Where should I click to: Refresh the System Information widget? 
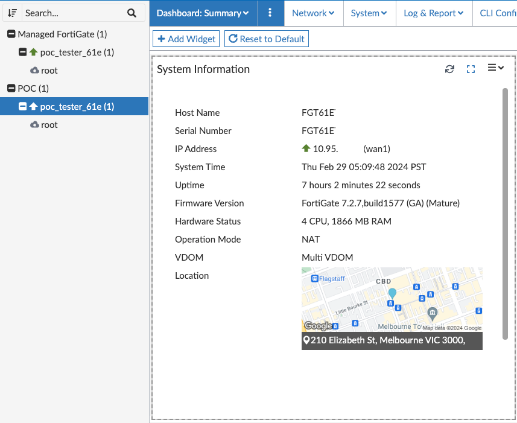pos(449,69)
